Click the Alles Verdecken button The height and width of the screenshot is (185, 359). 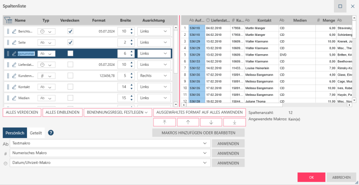(22, 112)
